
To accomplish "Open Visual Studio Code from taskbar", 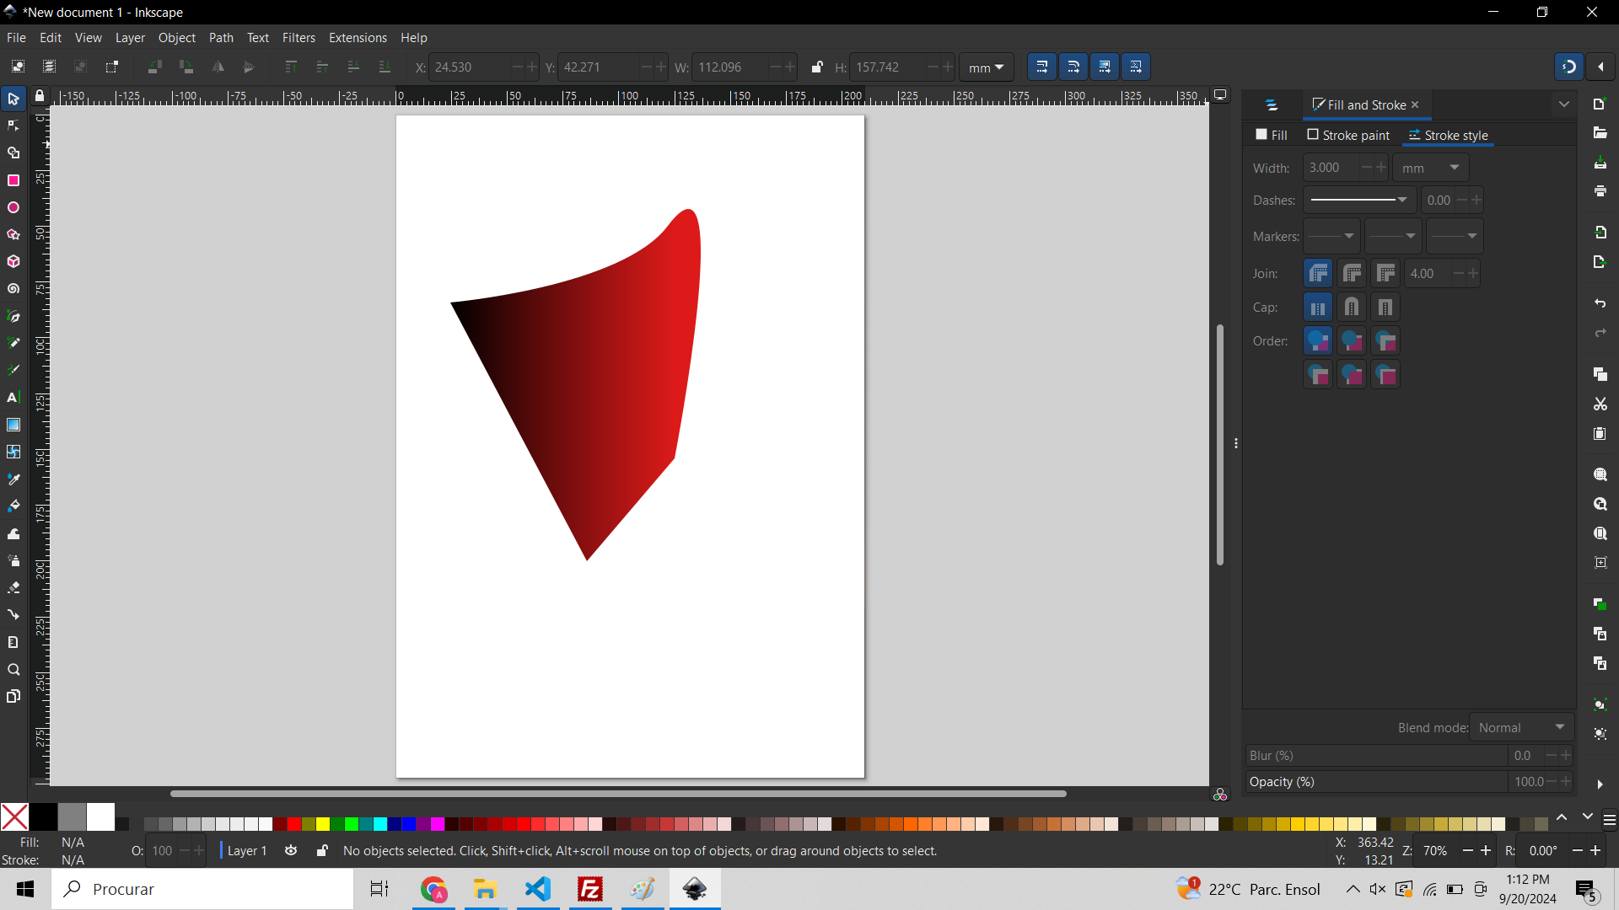I will pos(538,889).
